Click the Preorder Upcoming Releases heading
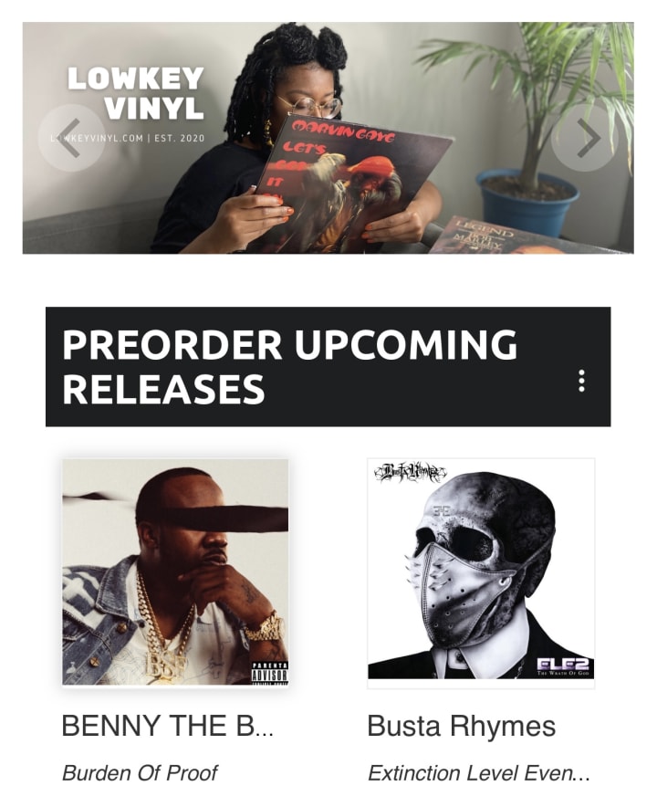The image size is (657, 807). tap(289, 366)
